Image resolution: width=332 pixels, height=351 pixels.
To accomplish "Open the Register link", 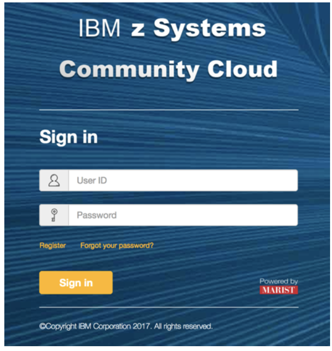I will click(52, 246).
